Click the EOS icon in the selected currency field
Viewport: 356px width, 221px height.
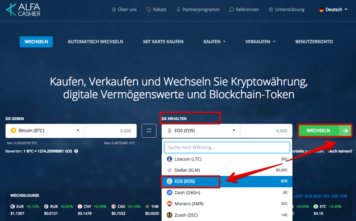170,130
